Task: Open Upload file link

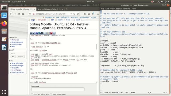Action: tap(15, 68)
